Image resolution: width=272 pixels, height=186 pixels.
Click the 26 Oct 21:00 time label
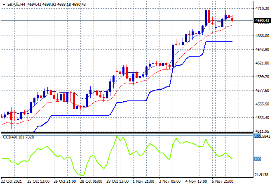click(x=65, y=181)
